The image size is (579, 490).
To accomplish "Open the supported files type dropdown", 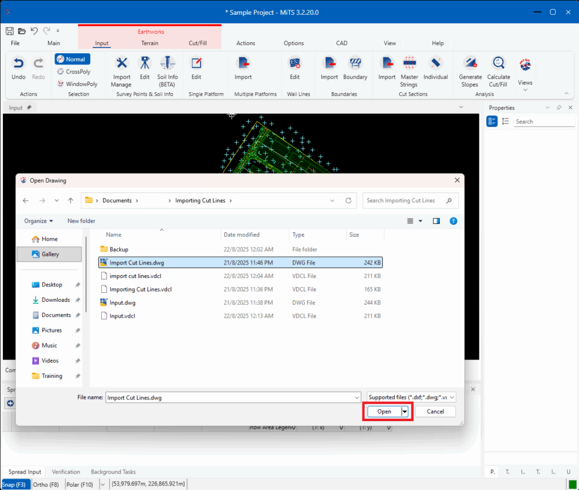I will point(412,397).
